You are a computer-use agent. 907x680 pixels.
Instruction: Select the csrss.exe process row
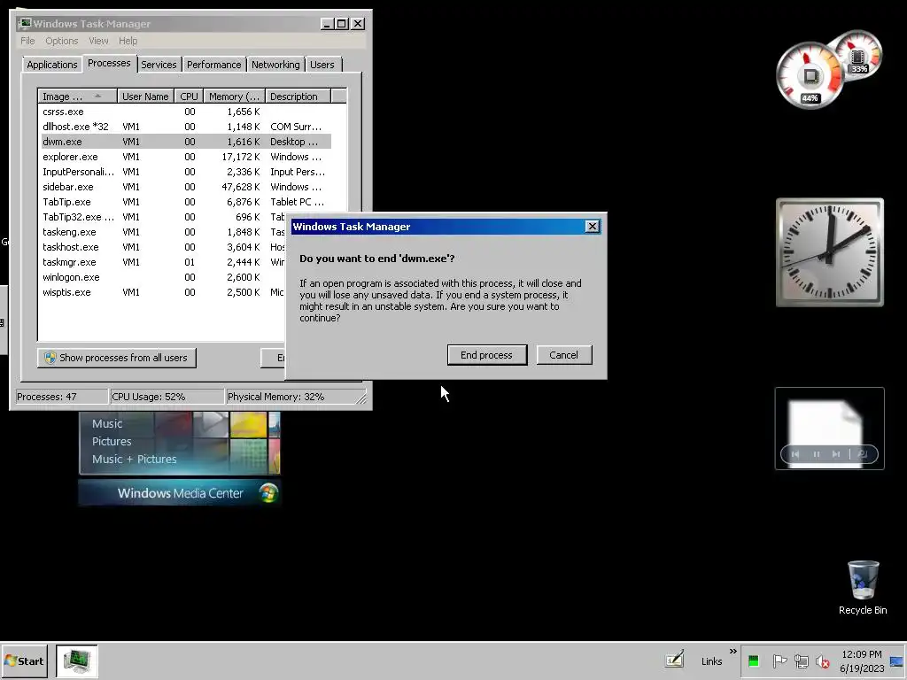tap(186, 112)
